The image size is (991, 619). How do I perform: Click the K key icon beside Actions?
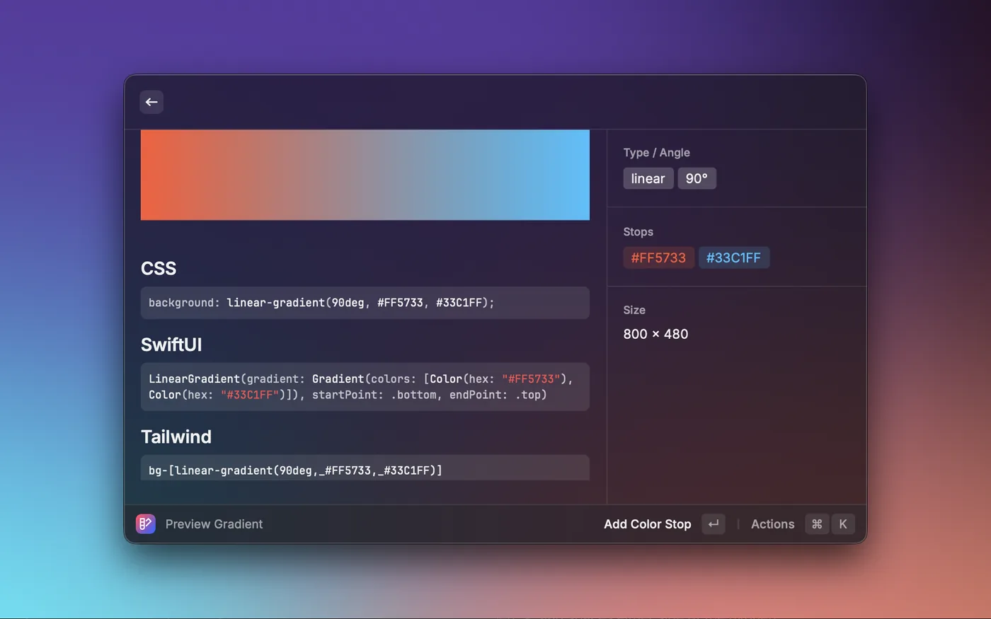(843, 523)
